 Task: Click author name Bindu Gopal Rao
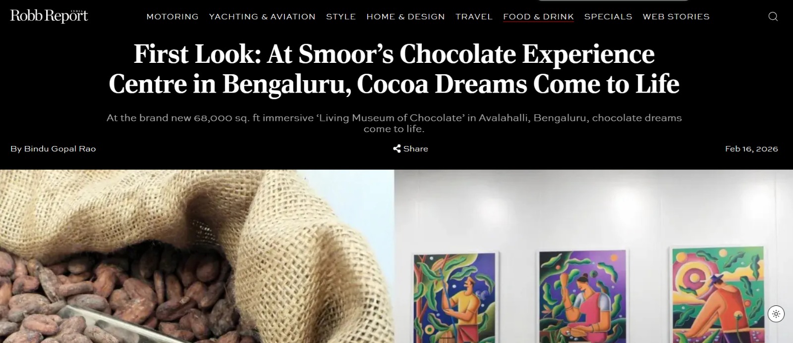(60, 148)
